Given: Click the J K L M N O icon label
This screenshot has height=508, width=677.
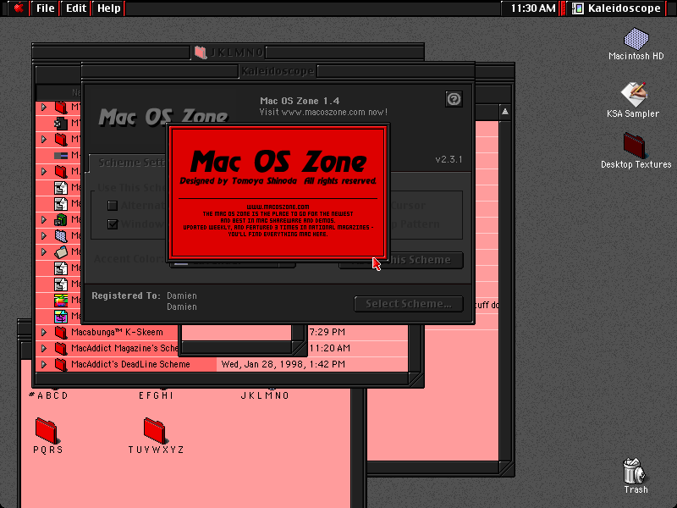Looking at the screenshot, I should [x=265, y=395].
